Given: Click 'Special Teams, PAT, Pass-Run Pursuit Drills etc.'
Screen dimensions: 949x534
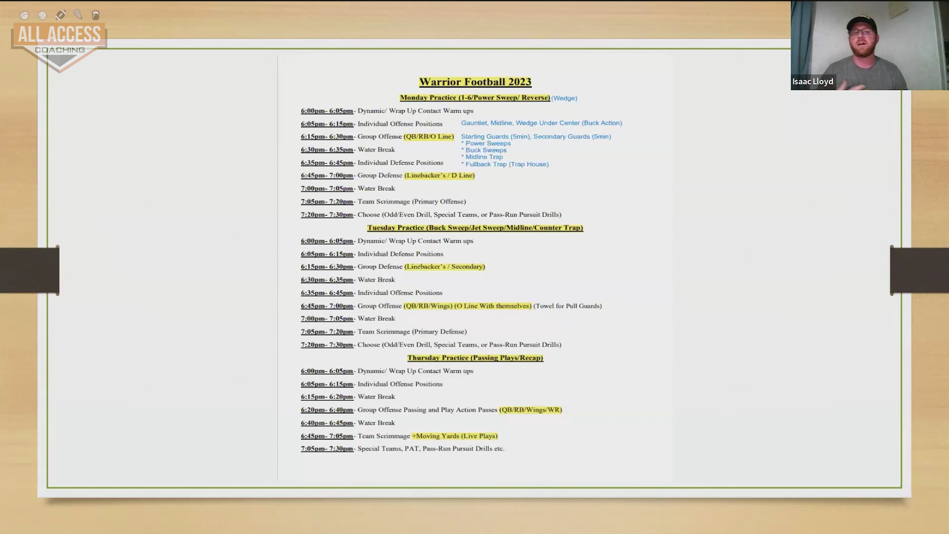Looking at the screenshot, I should [431, 449].
